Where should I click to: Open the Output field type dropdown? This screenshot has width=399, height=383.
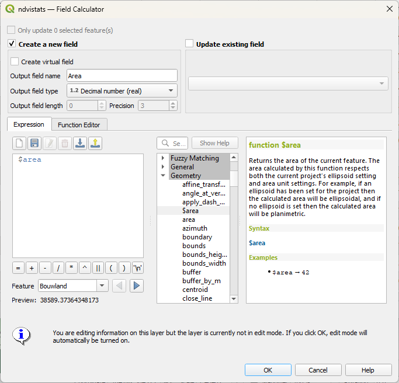pyautogui.click(x=122, y=90)
